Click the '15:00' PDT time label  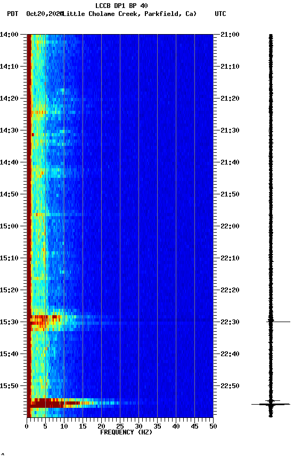point(9,226)
